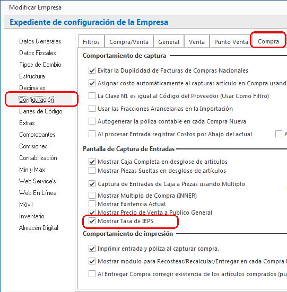
Task: Go to Tipos de Cambio section
Action: 40,65
